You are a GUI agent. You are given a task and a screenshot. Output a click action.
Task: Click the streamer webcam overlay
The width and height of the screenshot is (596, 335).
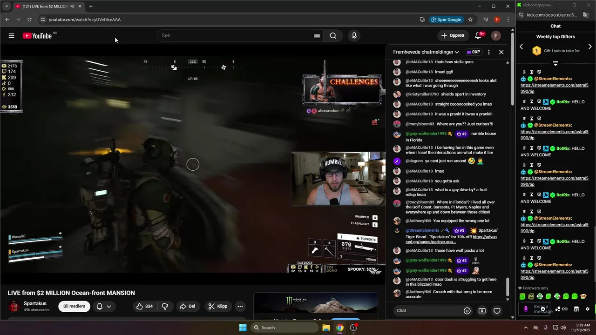[x=338, y=178]
